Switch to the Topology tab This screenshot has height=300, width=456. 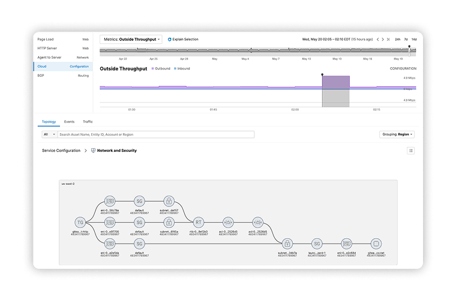tap(49, 122)
